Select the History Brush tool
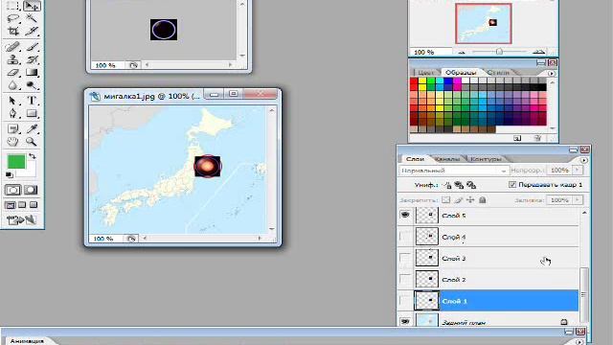 click(32, 59)
